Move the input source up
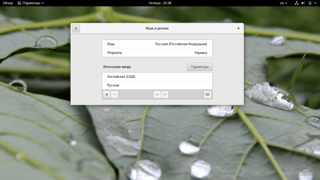320x180 pixels. pyautogui.click(x=157, y=94)
